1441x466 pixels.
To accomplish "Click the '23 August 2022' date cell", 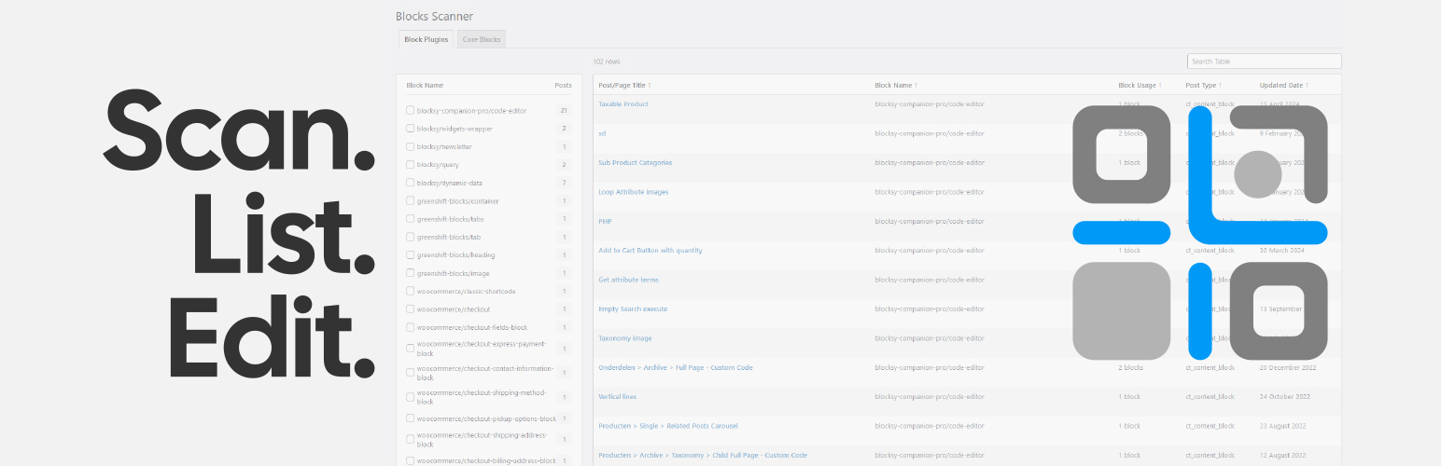I will pyautogui.click(x=1283, y=426).
